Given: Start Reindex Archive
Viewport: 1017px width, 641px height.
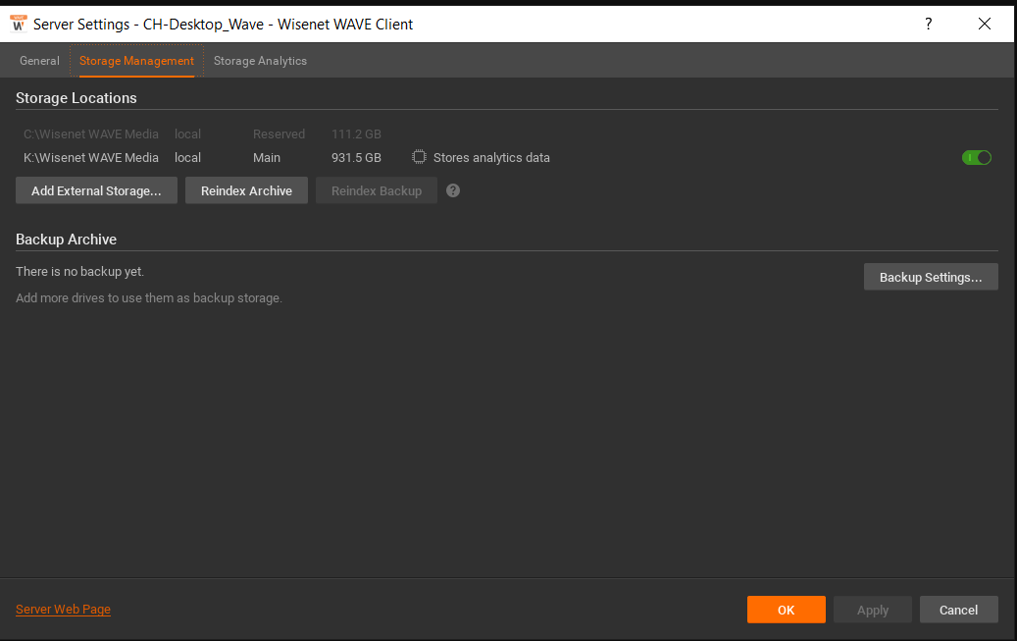Looking at the screenshot, I should (x=246, y=190).
